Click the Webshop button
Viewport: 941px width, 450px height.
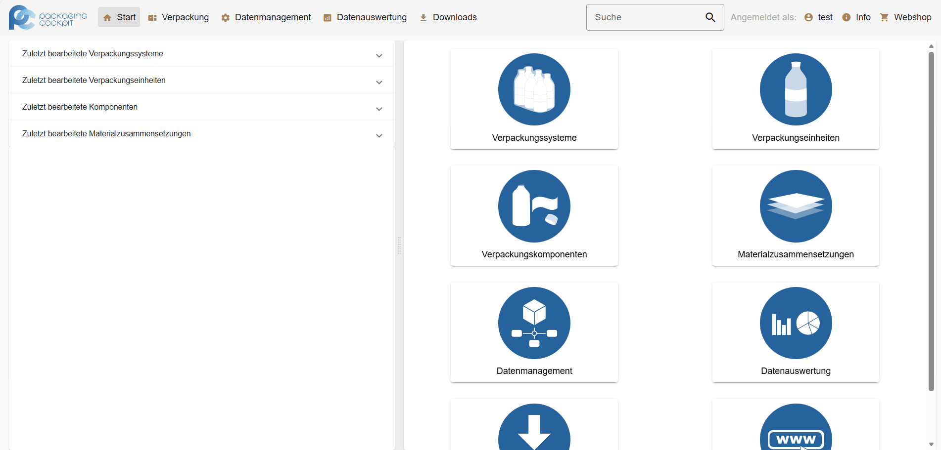click(905, 17)
